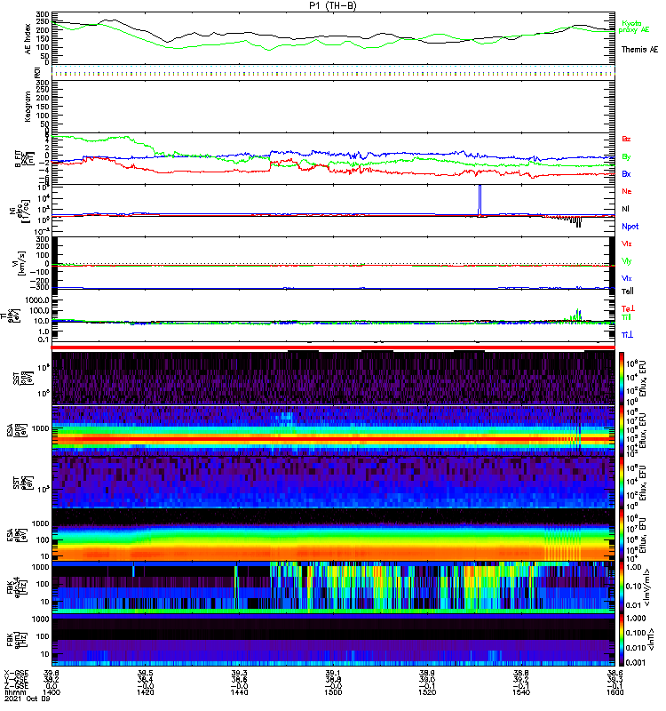This screenshot has width=666, height=711.
Task: Click the "Vi [km/s]" axis label
Action: [20, 263]
